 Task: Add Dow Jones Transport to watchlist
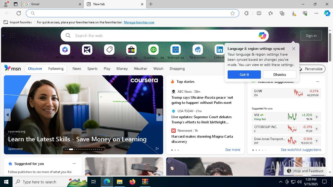[x=316, y=141]
